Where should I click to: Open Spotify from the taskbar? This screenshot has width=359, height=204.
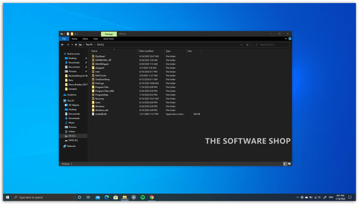143,197
